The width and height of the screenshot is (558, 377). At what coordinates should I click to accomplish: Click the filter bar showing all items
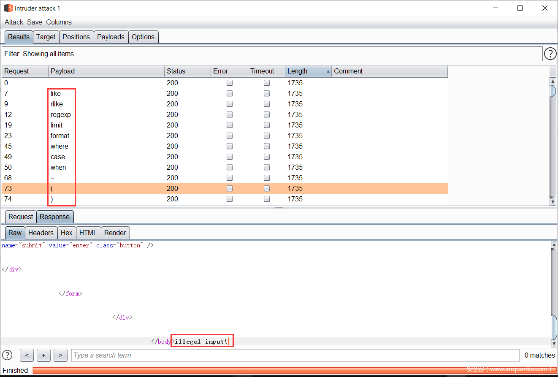coord(272,54)
